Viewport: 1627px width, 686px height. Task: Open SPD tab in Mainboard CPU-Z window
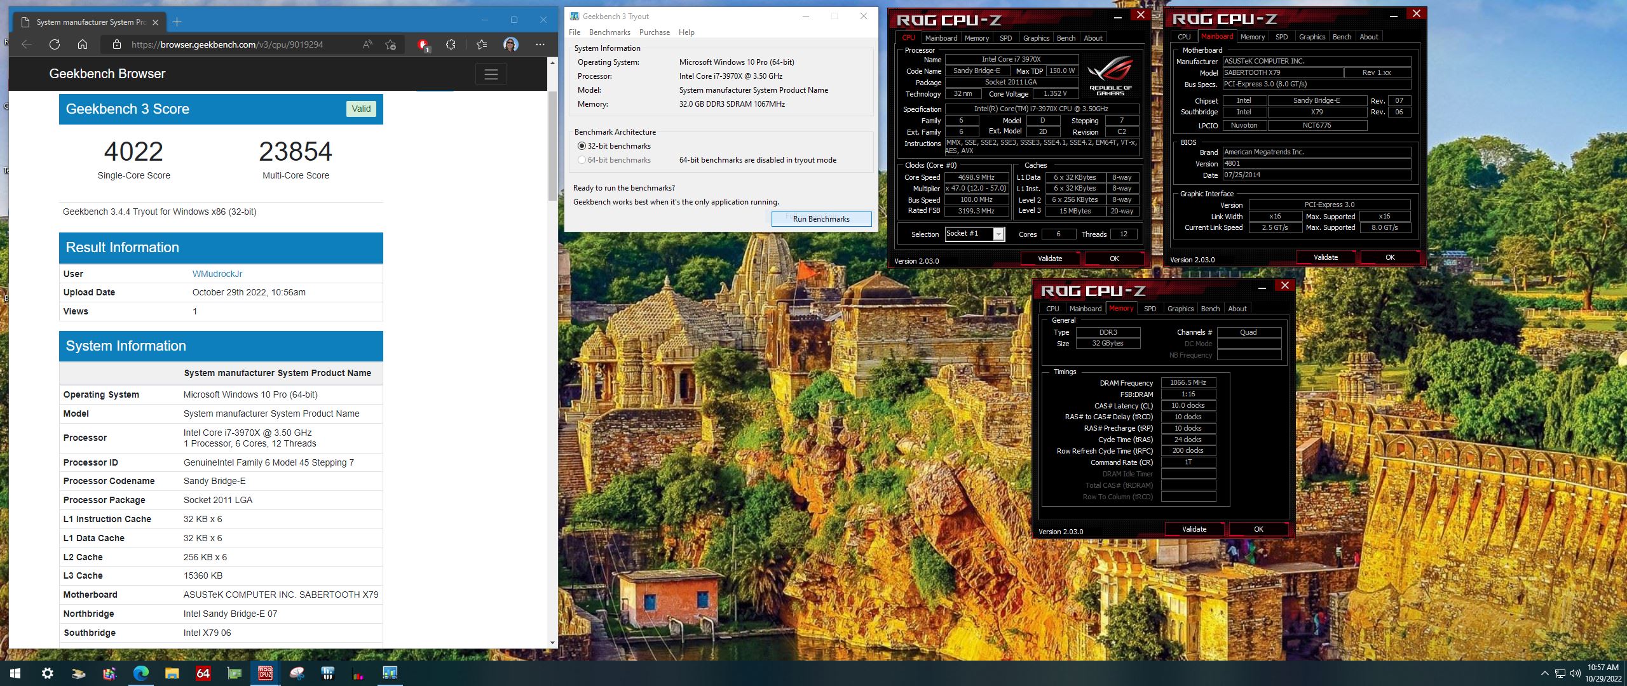1282,37
